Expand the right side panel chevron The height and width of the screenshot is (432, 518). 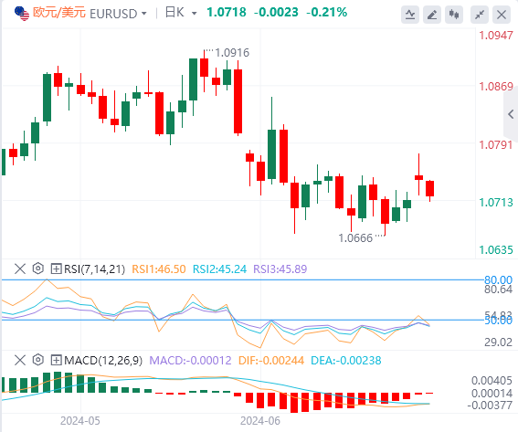(x=511, y=114)
